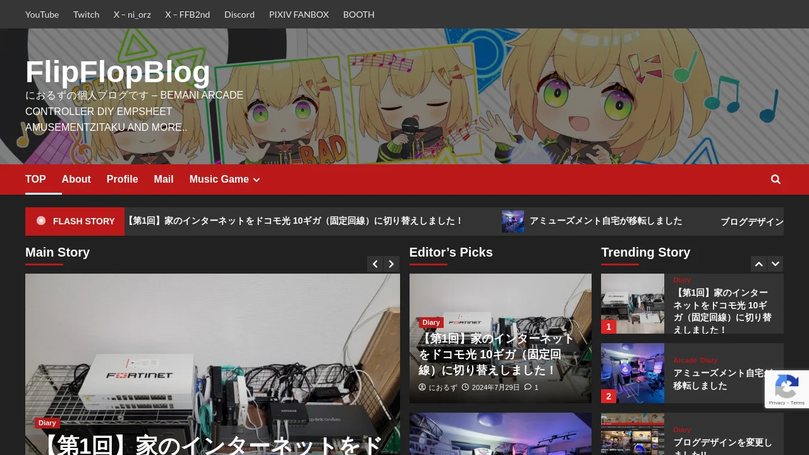
Task: Show next Main Story slide
Action: click(392, 264)
